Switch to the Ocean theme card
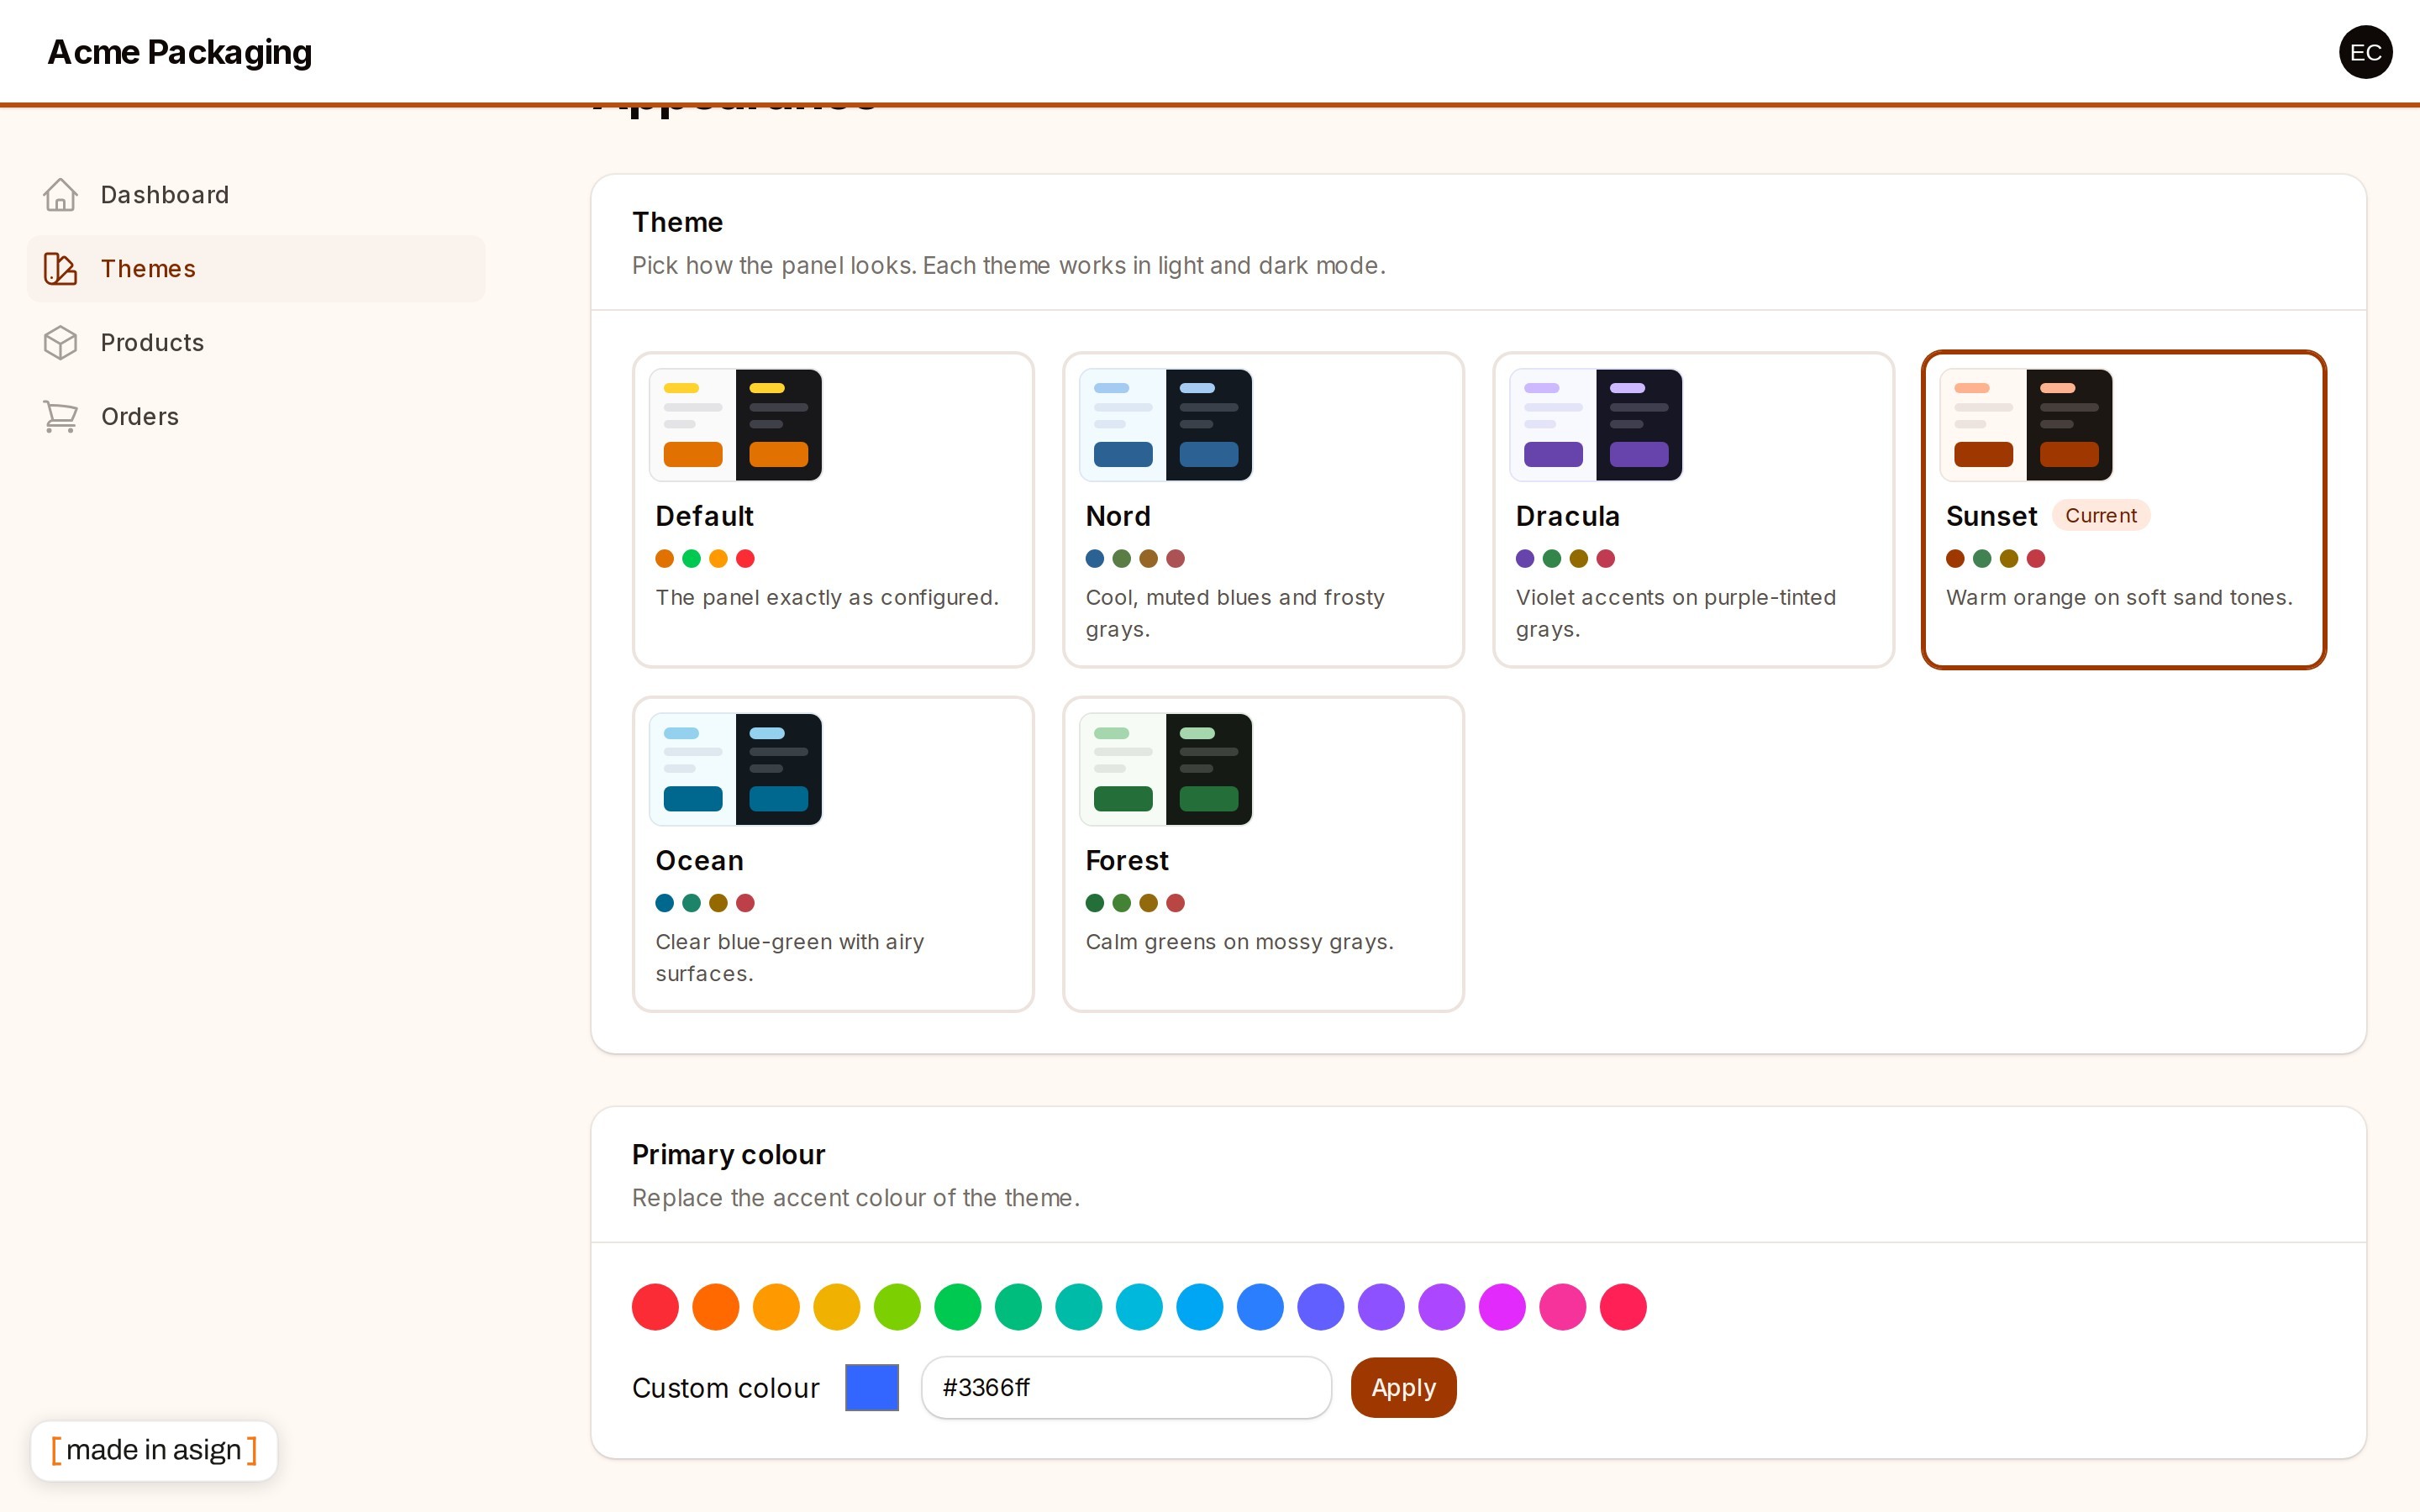Screen dimensions: 2420x1512 [833, 854]
